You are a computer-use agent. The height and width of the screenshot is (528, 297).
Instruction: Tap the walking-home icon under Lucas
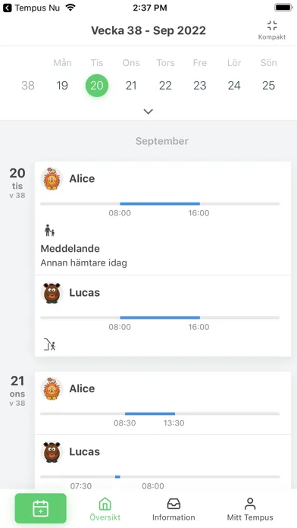click(x=49, y=344)
